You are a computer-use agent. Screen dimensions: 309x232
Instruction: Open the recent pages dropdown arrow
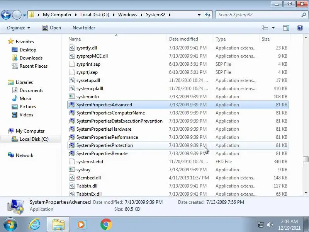pyautogui.click(x=24, y=15)
